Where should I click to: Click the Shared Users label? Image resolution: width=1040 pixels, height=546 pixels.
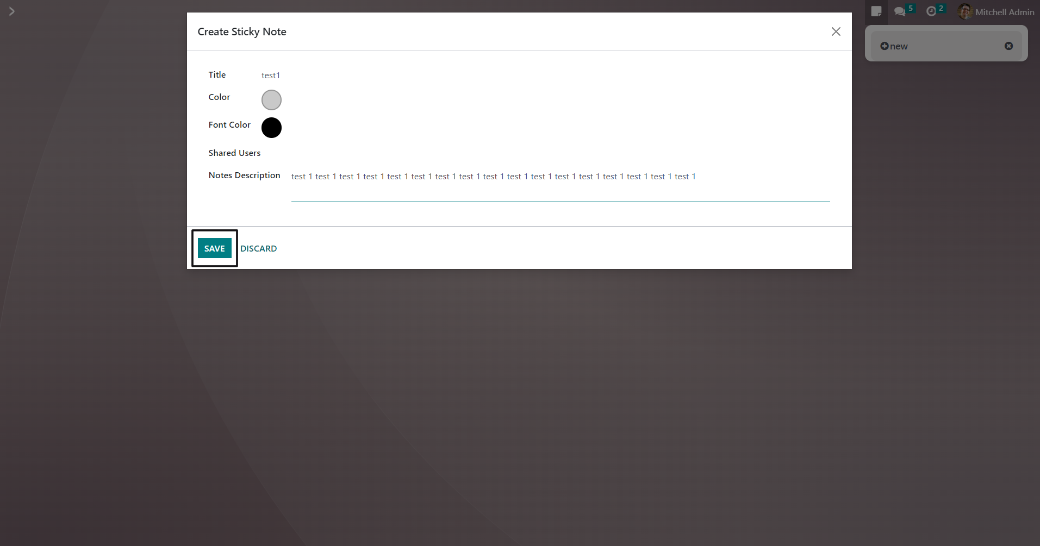coord(234,153)
